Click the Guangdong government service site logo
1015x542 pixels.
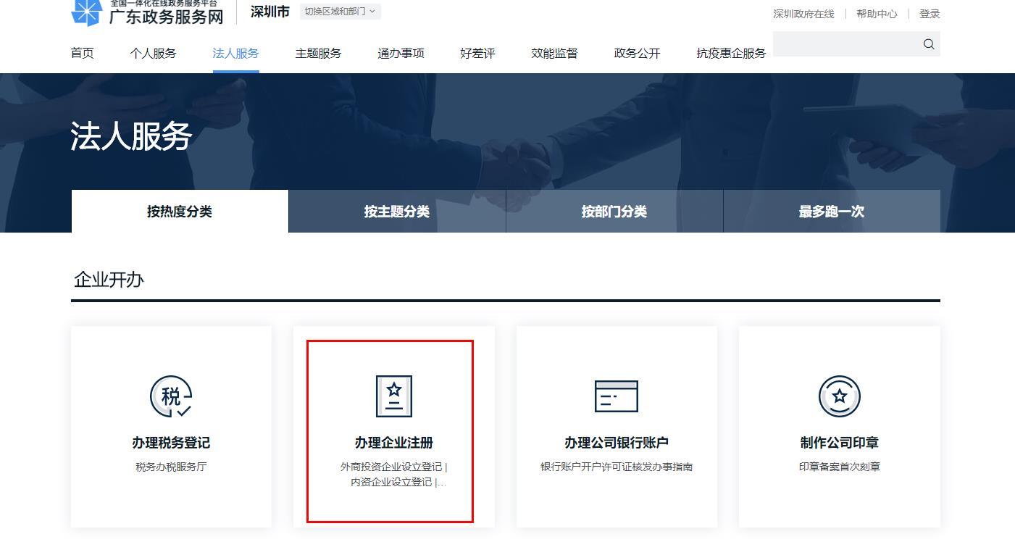tap(148, 13)
